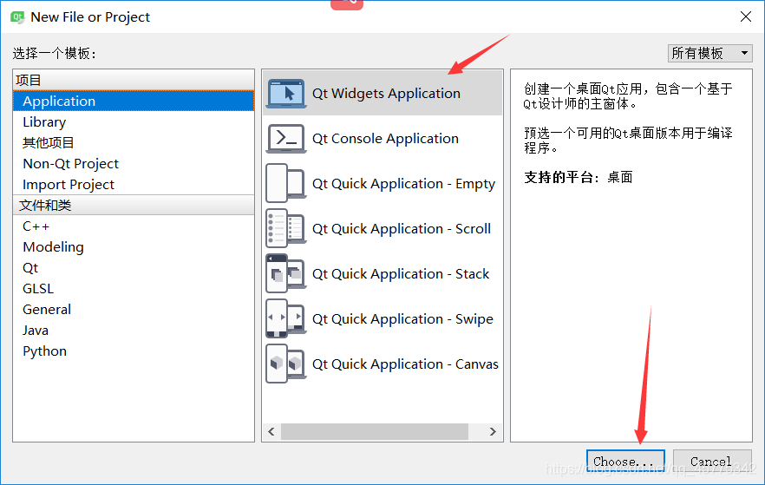This screenshot has height=485, width=765.
Task: Click the 文件和类 section header
Action: (134, 205)
